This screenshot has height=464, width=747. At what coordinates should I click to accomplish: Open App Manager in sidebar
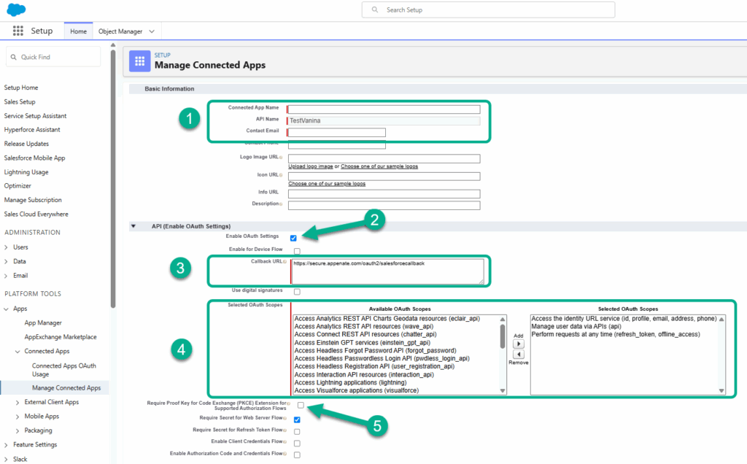(x=43, y=323)
